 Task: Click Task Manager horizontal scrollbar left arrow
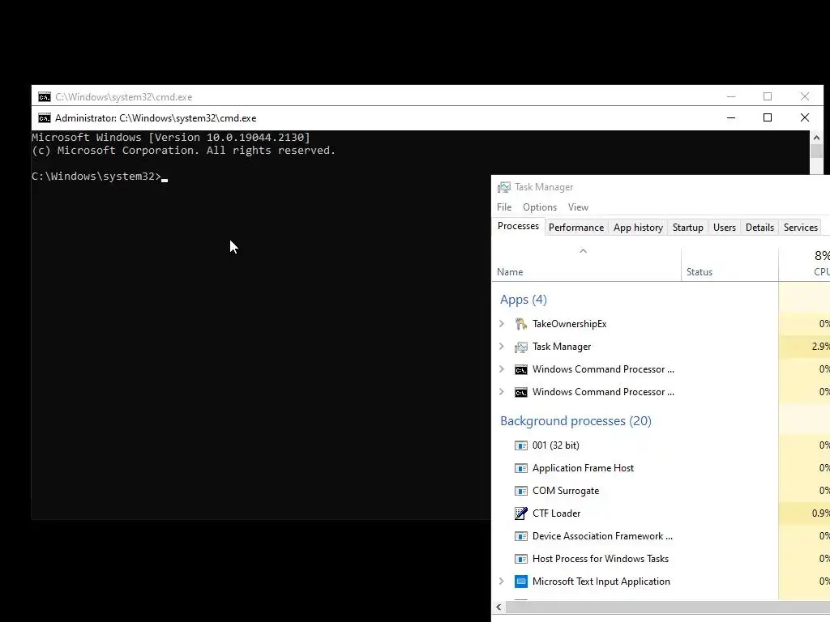click(498, 607)
